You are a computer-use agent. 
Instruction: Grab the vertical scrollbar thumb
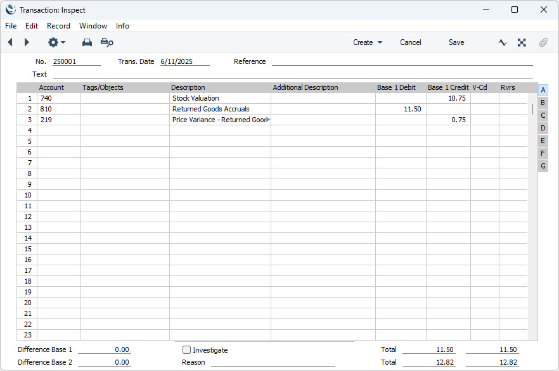[532, 109]
